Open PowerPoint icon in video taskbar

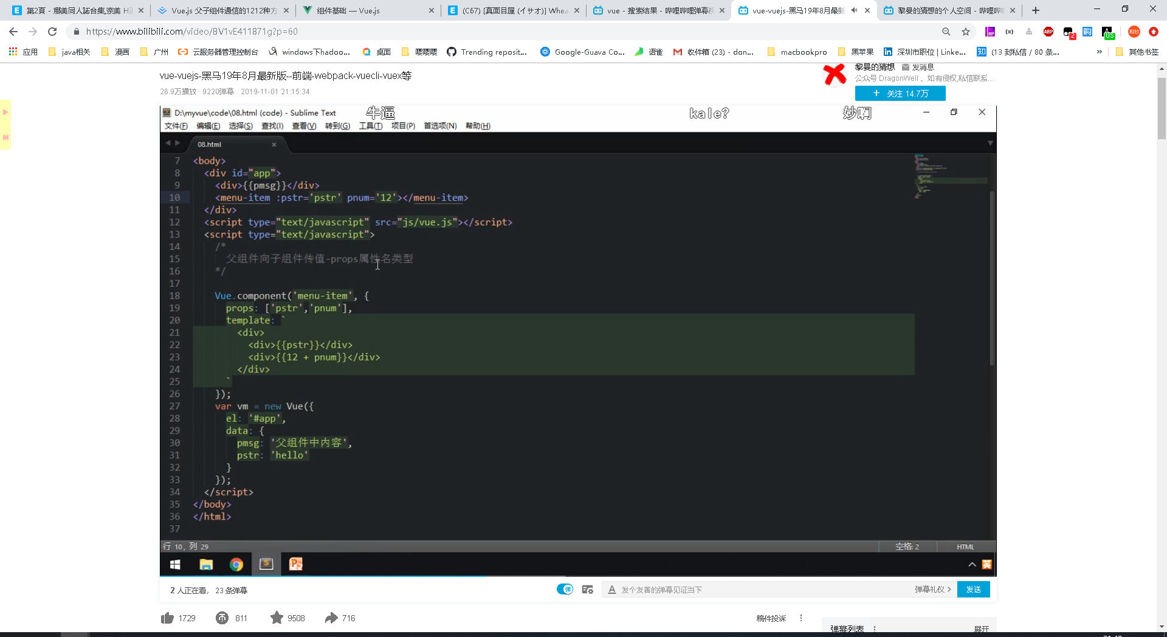(296, 565)
